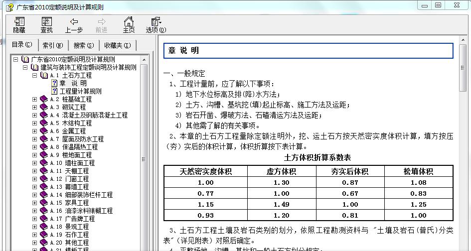Open the A.16 油漆涂料裱糊工程 tree entry

pos(81,211)
